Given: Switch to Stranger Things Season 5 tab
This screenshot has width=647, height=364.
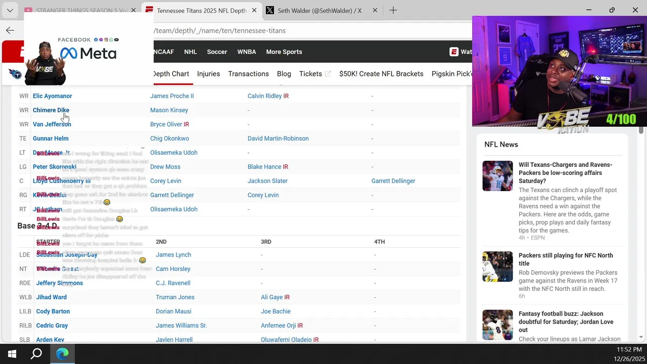Looking at the screenshot, I should 76,10.
